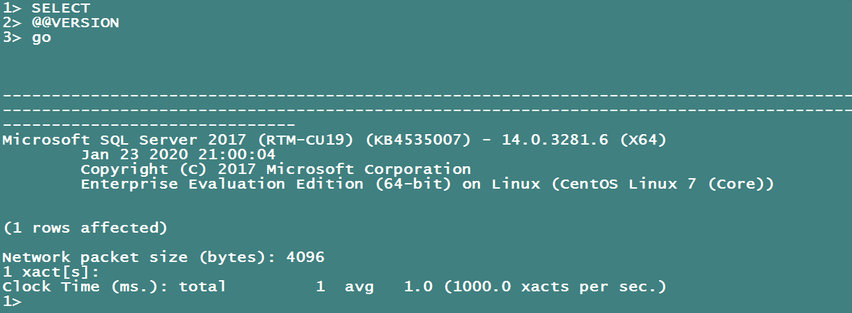Click the Copyright (C) 2017 Microsoft Corporation line
The height and width of the screenshot is (313, 852).
(x=275, y=169)
